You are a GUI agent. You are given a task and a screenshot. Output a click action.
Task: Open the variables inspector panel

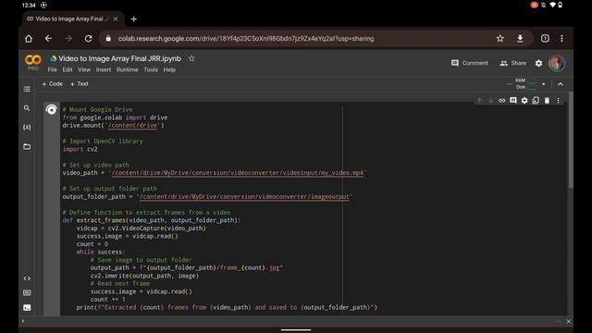tap(27, 128)
